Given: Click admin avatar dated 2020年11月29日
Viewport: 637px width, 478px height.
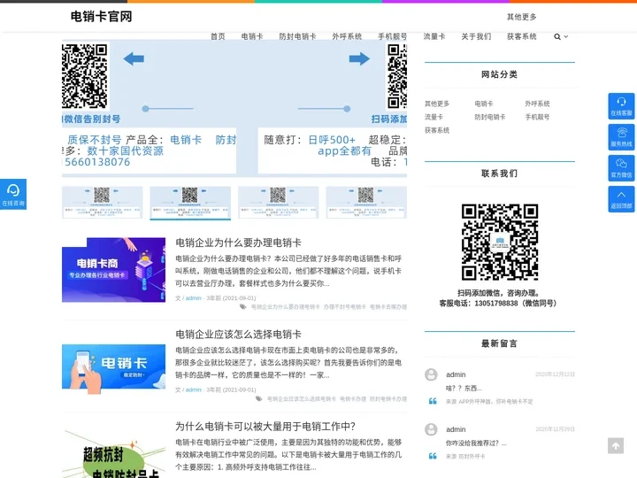Looking at the screenshot, I should pos(431,429).
